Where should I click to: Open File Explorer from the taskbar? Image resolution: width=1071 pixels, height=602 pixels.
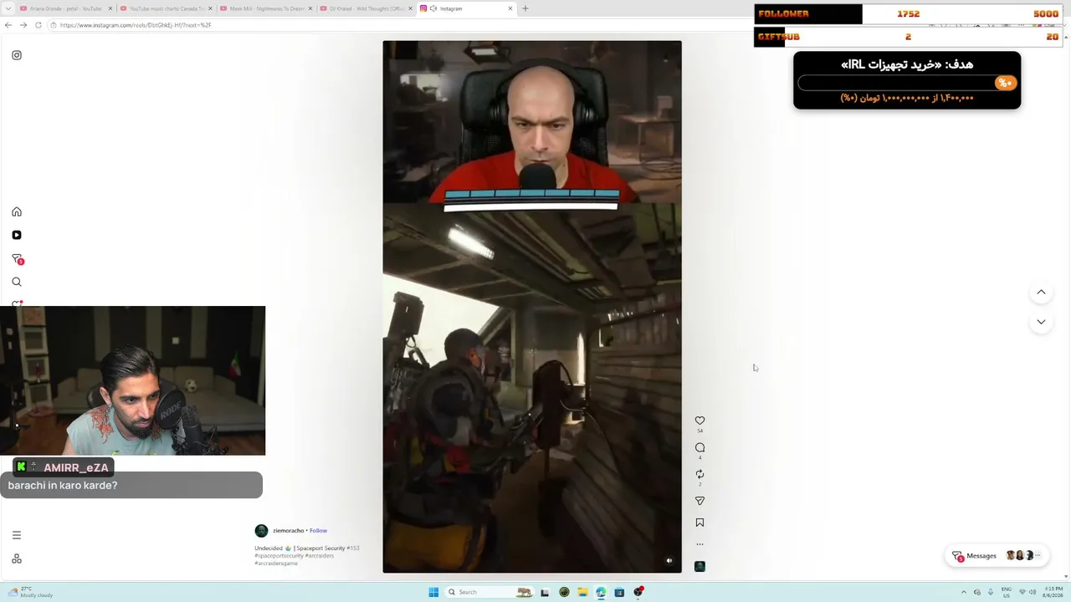pyautogui.click(x=582, y=592)
